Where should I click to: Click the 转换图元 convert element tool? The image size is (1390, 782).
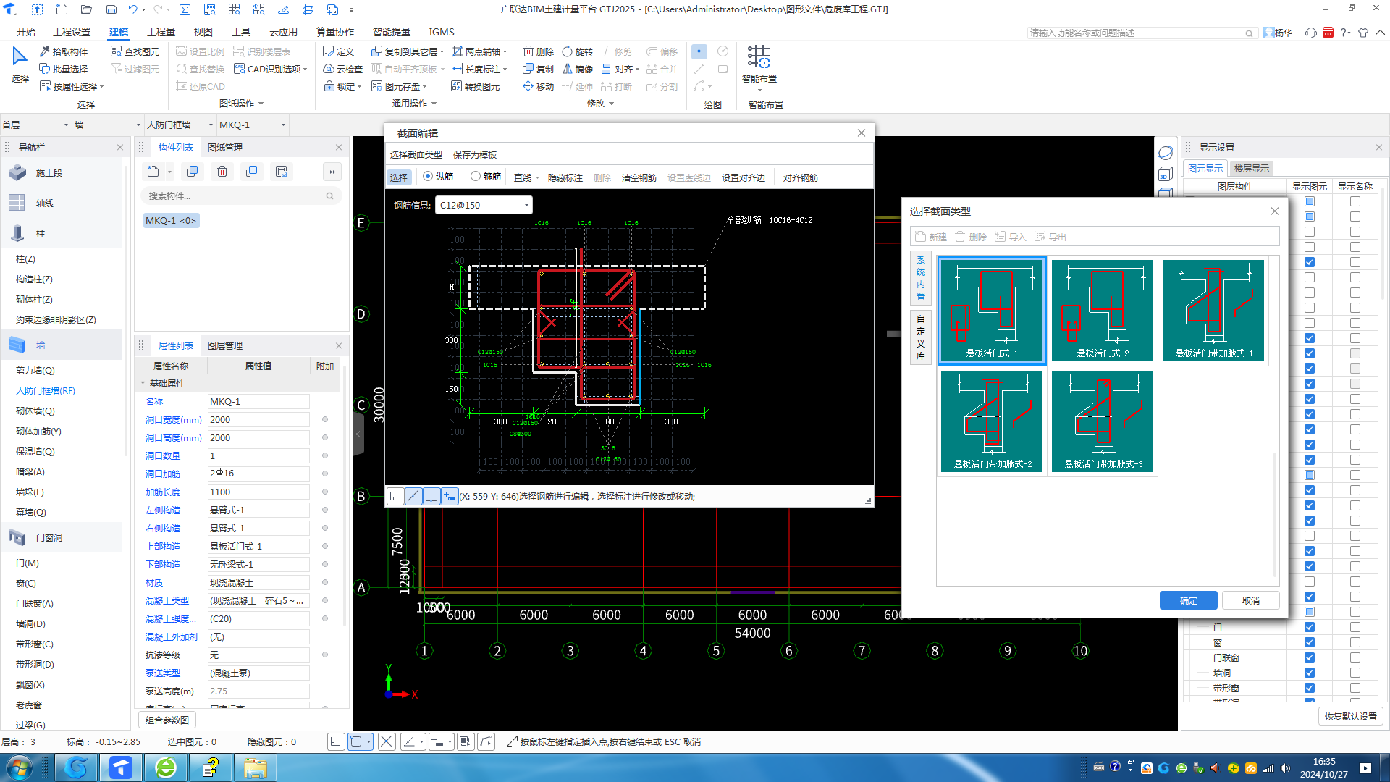(x=476, y=86)
